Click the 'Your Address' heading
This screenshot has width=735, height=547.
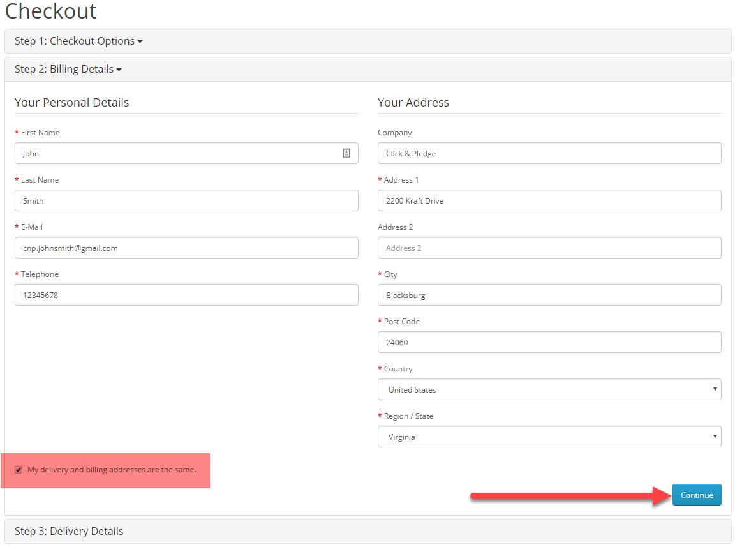(413, 103)
